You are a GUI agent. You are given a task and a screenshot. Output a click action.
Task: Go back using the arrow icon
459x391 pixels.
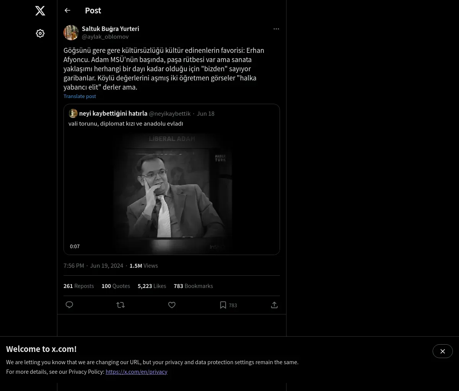pyautogui.click(x=68, y=11)
